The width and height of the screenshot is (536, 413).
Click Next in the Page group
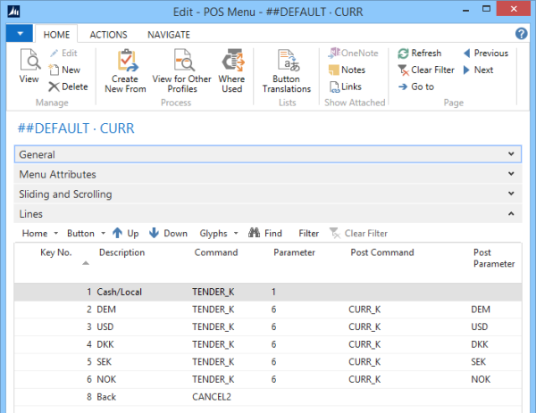coord(477,70)
